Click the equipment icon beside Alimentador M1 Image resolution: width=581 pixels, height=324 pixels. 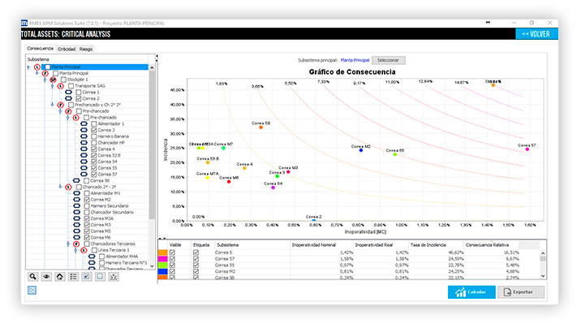(76, 193)
